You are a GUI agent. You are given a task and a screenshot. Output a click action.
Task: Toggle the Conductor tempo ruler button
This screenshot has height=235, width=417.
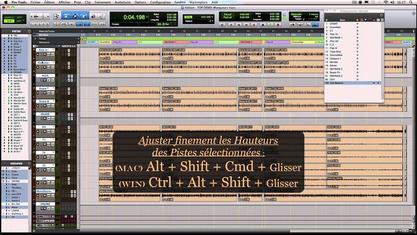pyautogui.click(x=315, y=25)
